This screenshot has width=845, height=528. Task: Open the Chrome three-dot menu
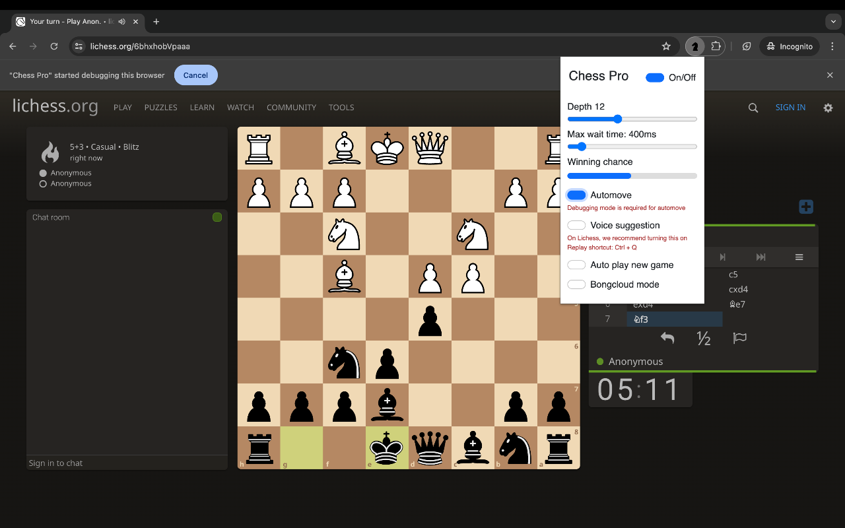(x=832, y=46)
